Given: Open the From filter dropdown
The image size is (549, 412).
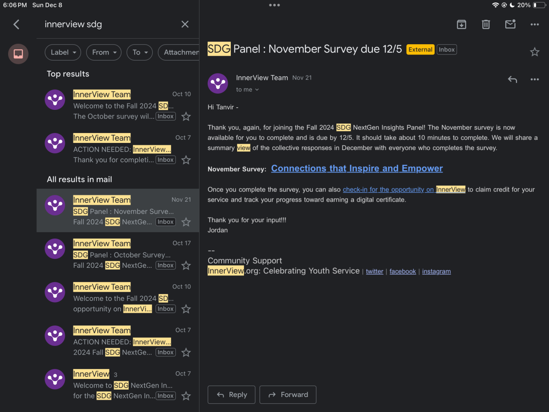Looking at the screenshot, I should [x=104, y=52].
